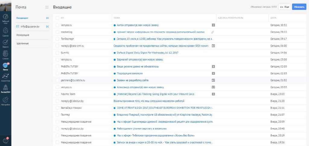Open the Рабочий стол dashboard icon

point(5,17)
